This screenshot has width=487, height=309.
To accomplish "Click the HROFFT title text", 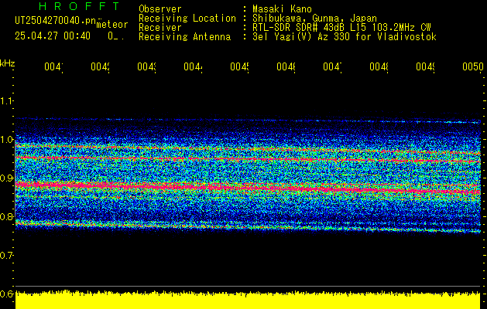I will [x=80, y=6].
